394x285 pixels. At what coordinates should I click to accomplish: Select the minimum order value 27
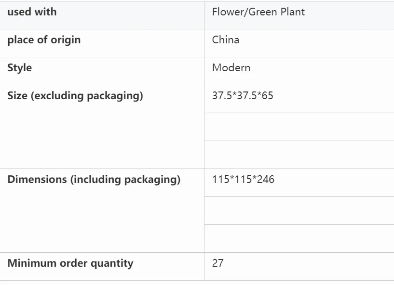[x=217, y=263]
